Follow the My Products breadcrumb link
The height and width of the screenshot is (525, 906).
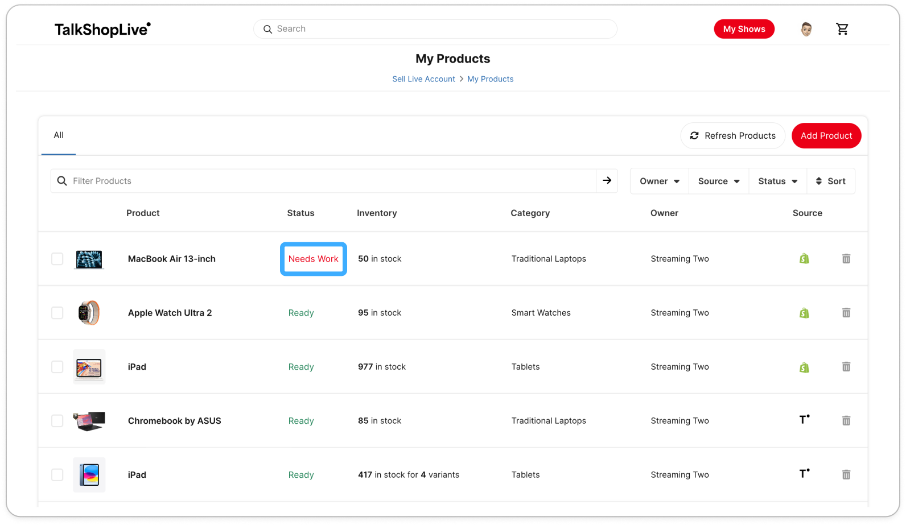490,79
